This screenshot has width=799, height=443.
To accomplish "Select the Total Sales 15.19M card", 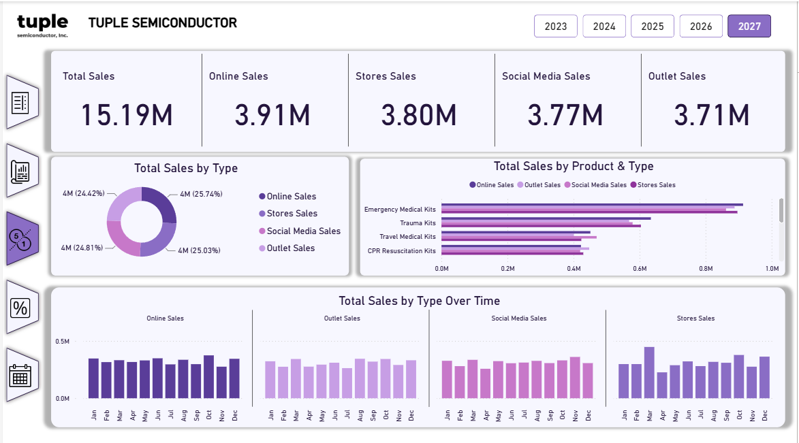I will [127, 100].
